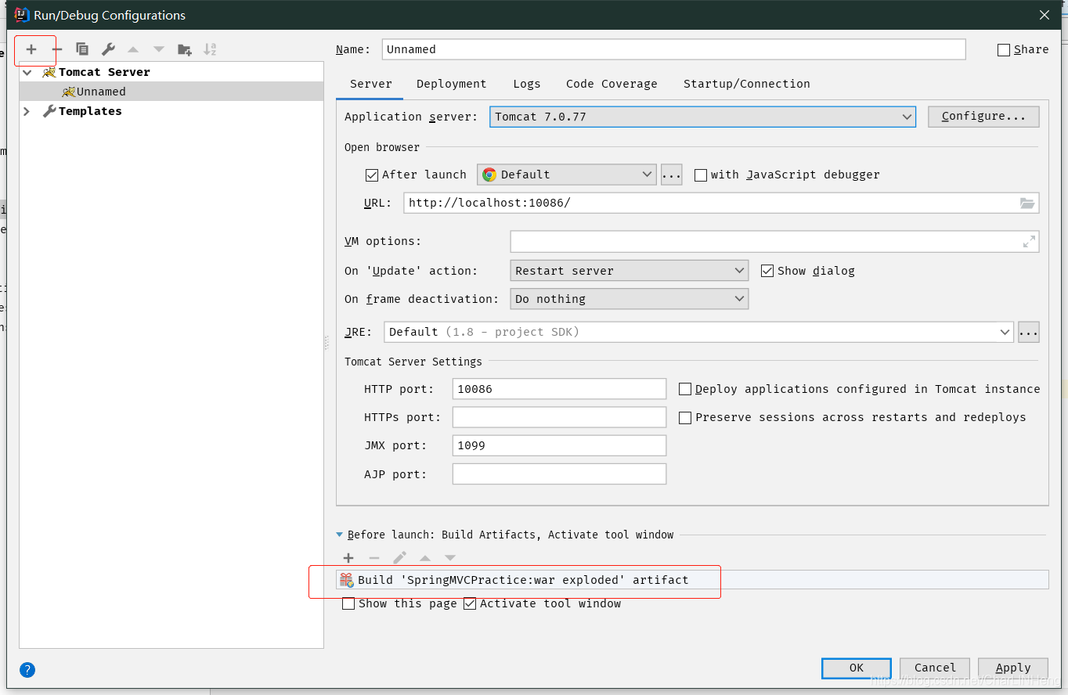Click the HTTPs port field
Viewport: 1068px width, 695px height.
(x=559, y=417)
